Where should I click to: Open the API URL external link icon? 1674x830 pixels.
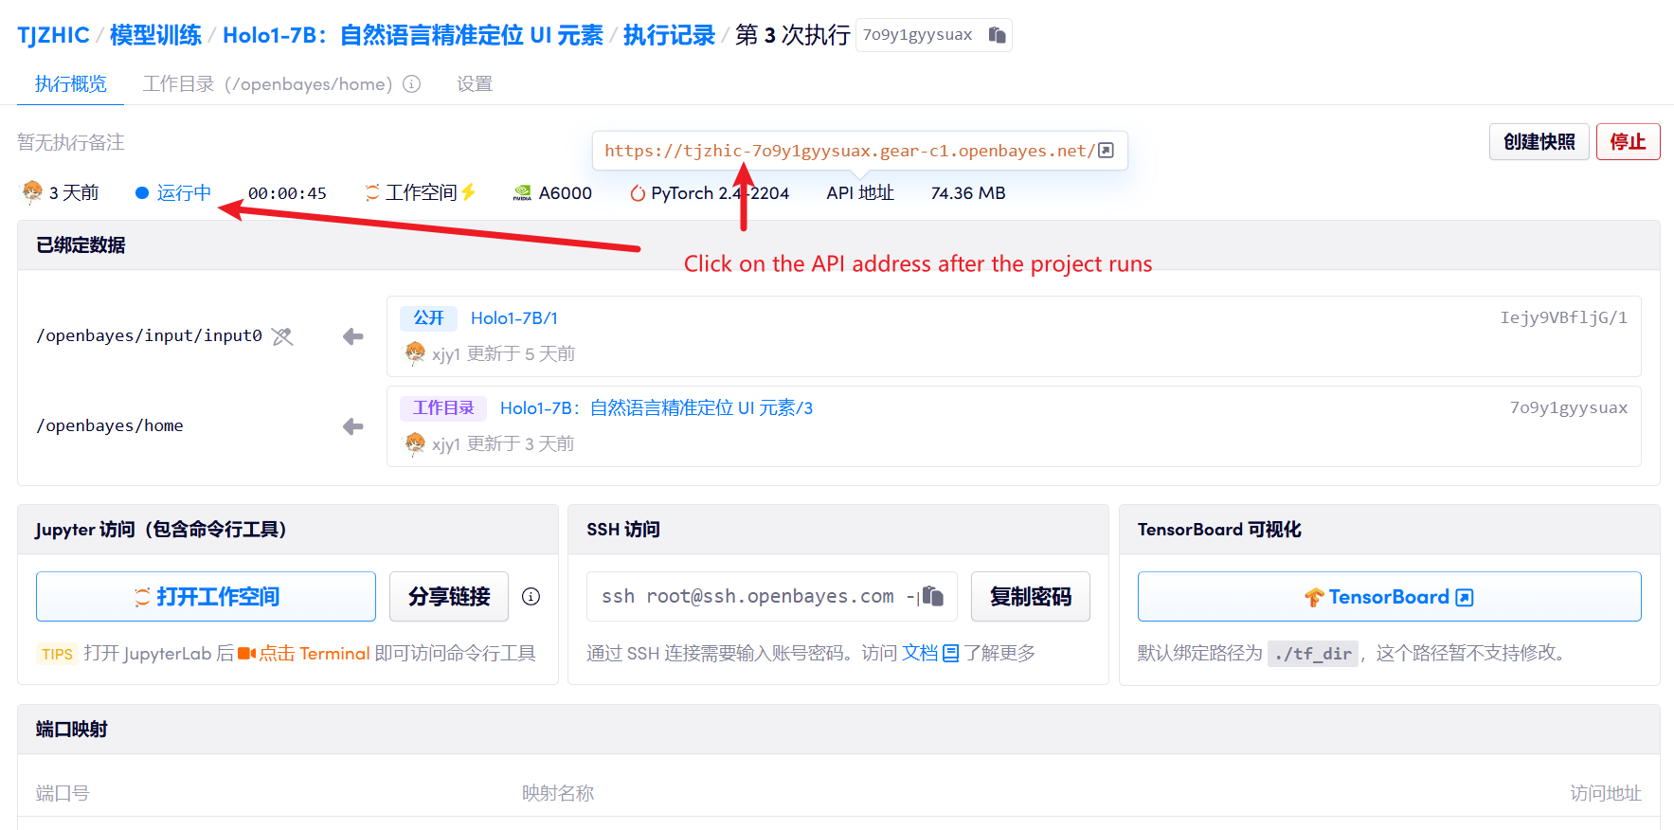pyautogui.click(x=1106, y=151)
